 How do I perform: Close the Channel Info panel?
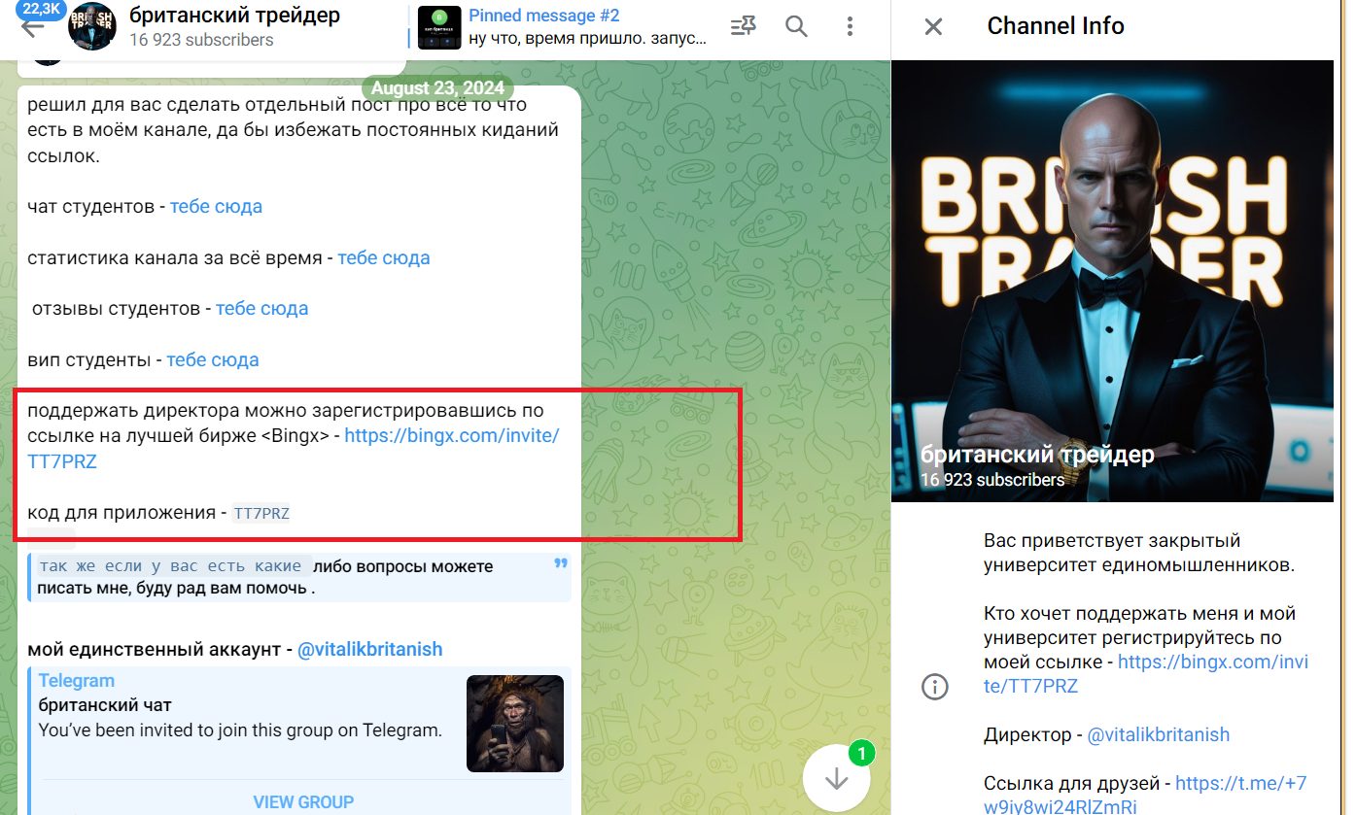[x=933, y=27]
